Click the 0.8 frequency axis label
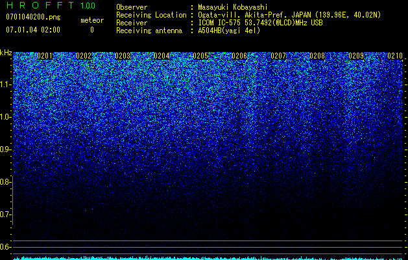Screen dimensions: 408x260 [x=5, y=182]
